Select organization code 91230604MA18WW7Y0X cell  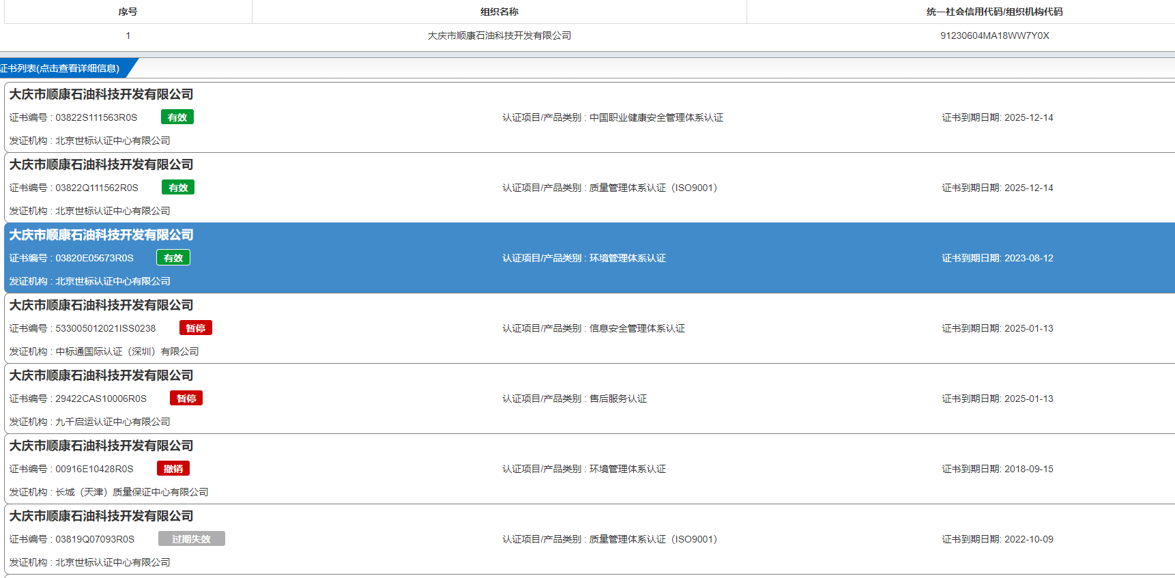[994, 35]
